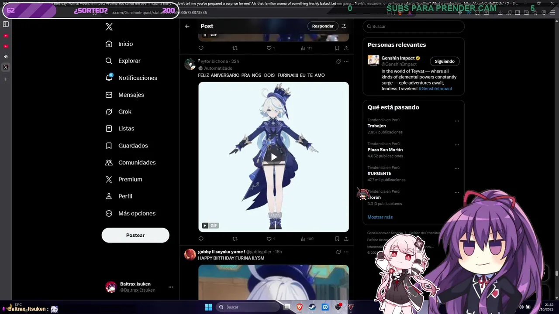Open the Trabajen trend
The image size is (559, 314).
tap(377, 126)
